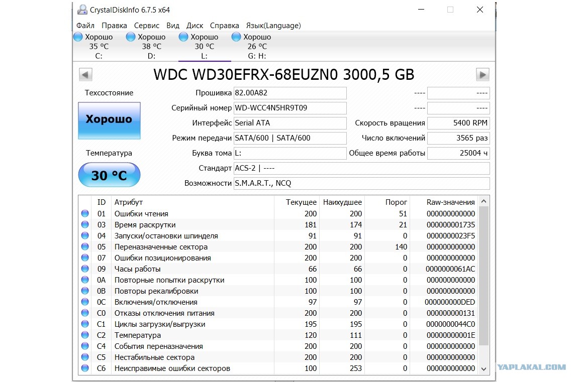Click status orb for attribute 09 Часы работы
The width and height of the screenshot is (579, 382).
pyautogui.click(x=85, y=269)
